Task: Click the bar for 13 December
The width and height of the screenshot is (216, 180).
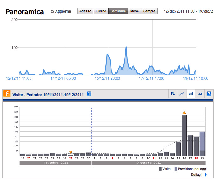Action: click(x=166, y=154)
